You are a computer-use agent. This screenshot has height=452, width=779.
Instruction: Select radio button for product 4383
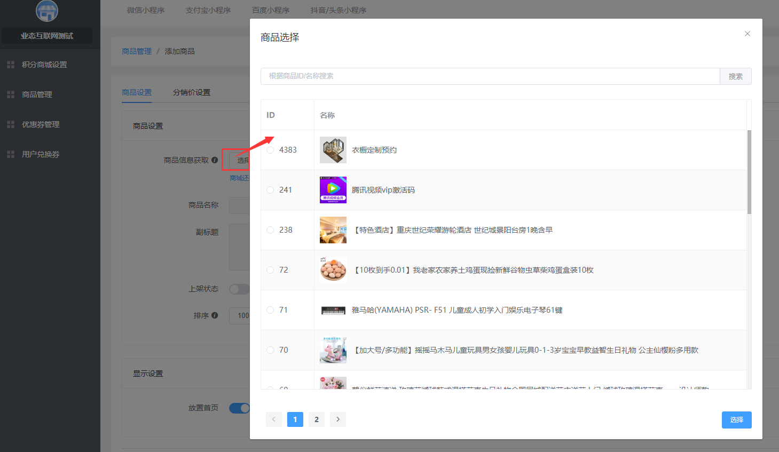pos(270,150)
